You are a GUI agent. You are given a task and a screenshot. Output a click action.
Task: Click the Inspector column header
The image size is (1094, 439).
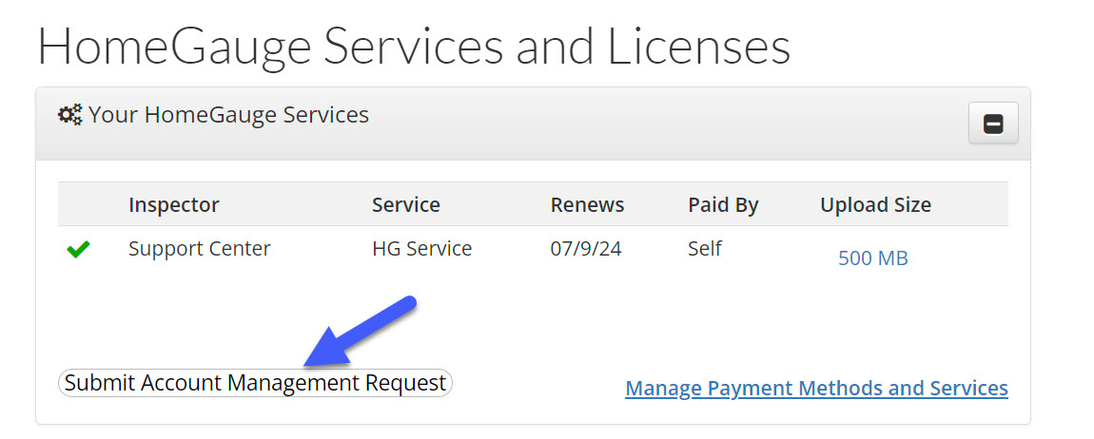[174, 205]
